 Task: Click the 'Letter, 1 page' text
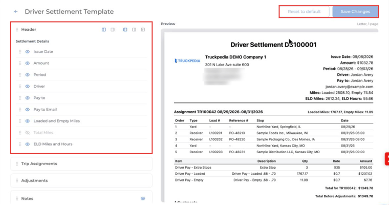point(368,24)
